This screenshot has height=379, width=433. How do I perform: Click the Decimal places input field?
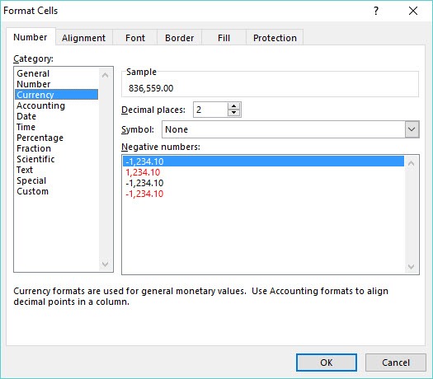(x=210, y=110)
